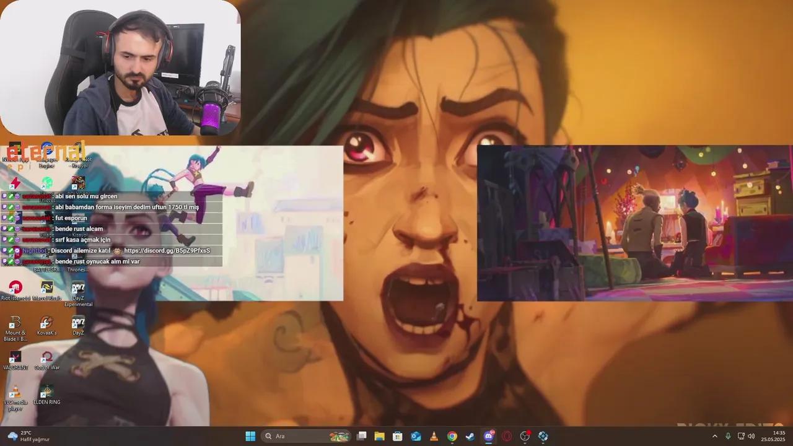Open the clock and date panel
The image size is (793, 446).
pos(779,436)
